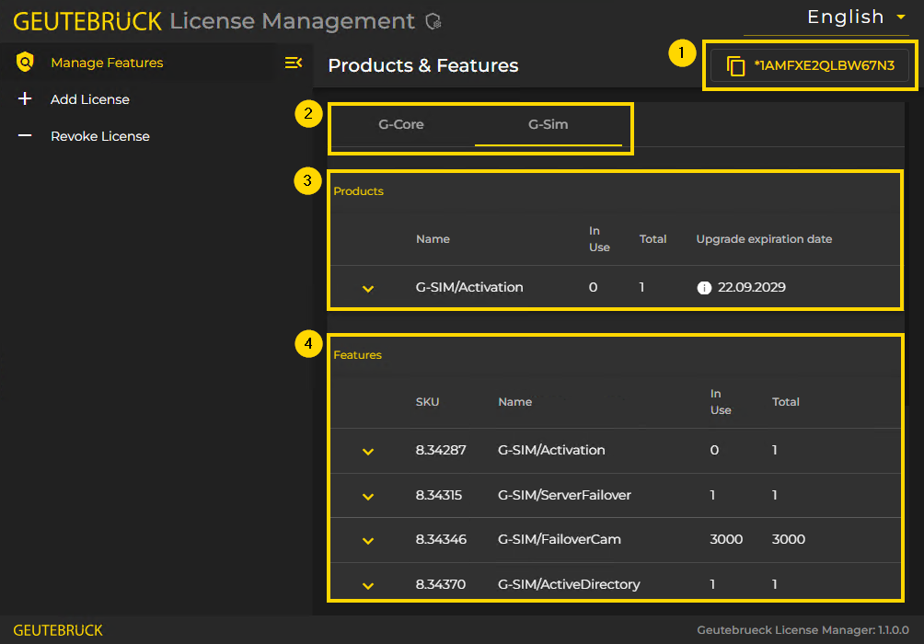Click the G-SIM/Activation name in Products
This screenshot has height=644, width=924.
(469, 287)
